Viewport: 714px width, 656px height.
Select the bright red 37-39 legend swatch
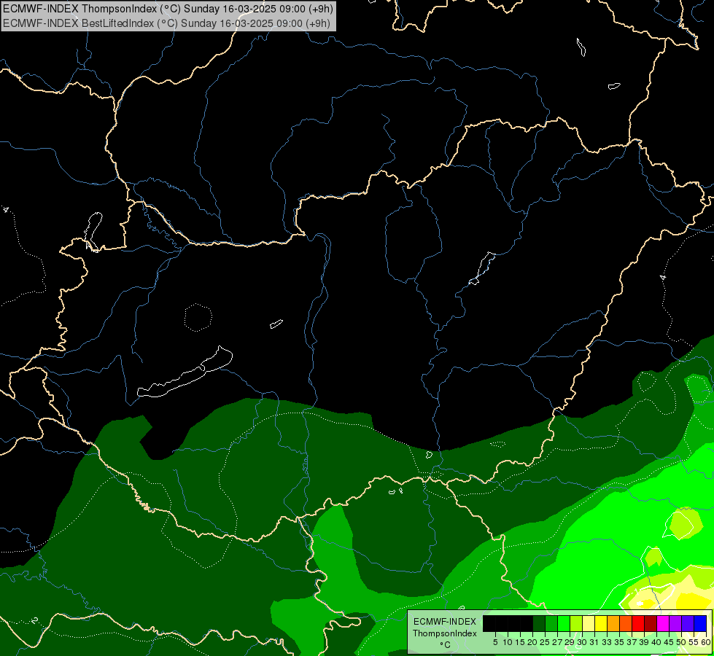638,623
